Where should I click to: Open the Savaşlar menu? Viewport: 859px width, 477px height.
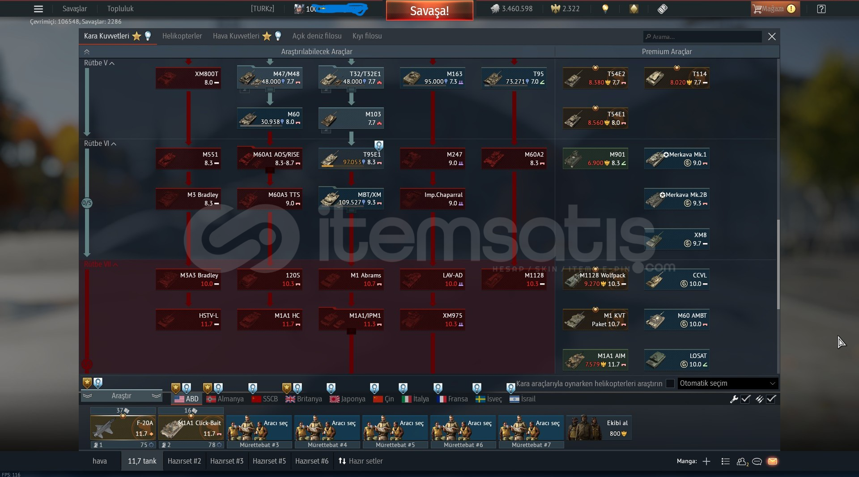(75, 9)
